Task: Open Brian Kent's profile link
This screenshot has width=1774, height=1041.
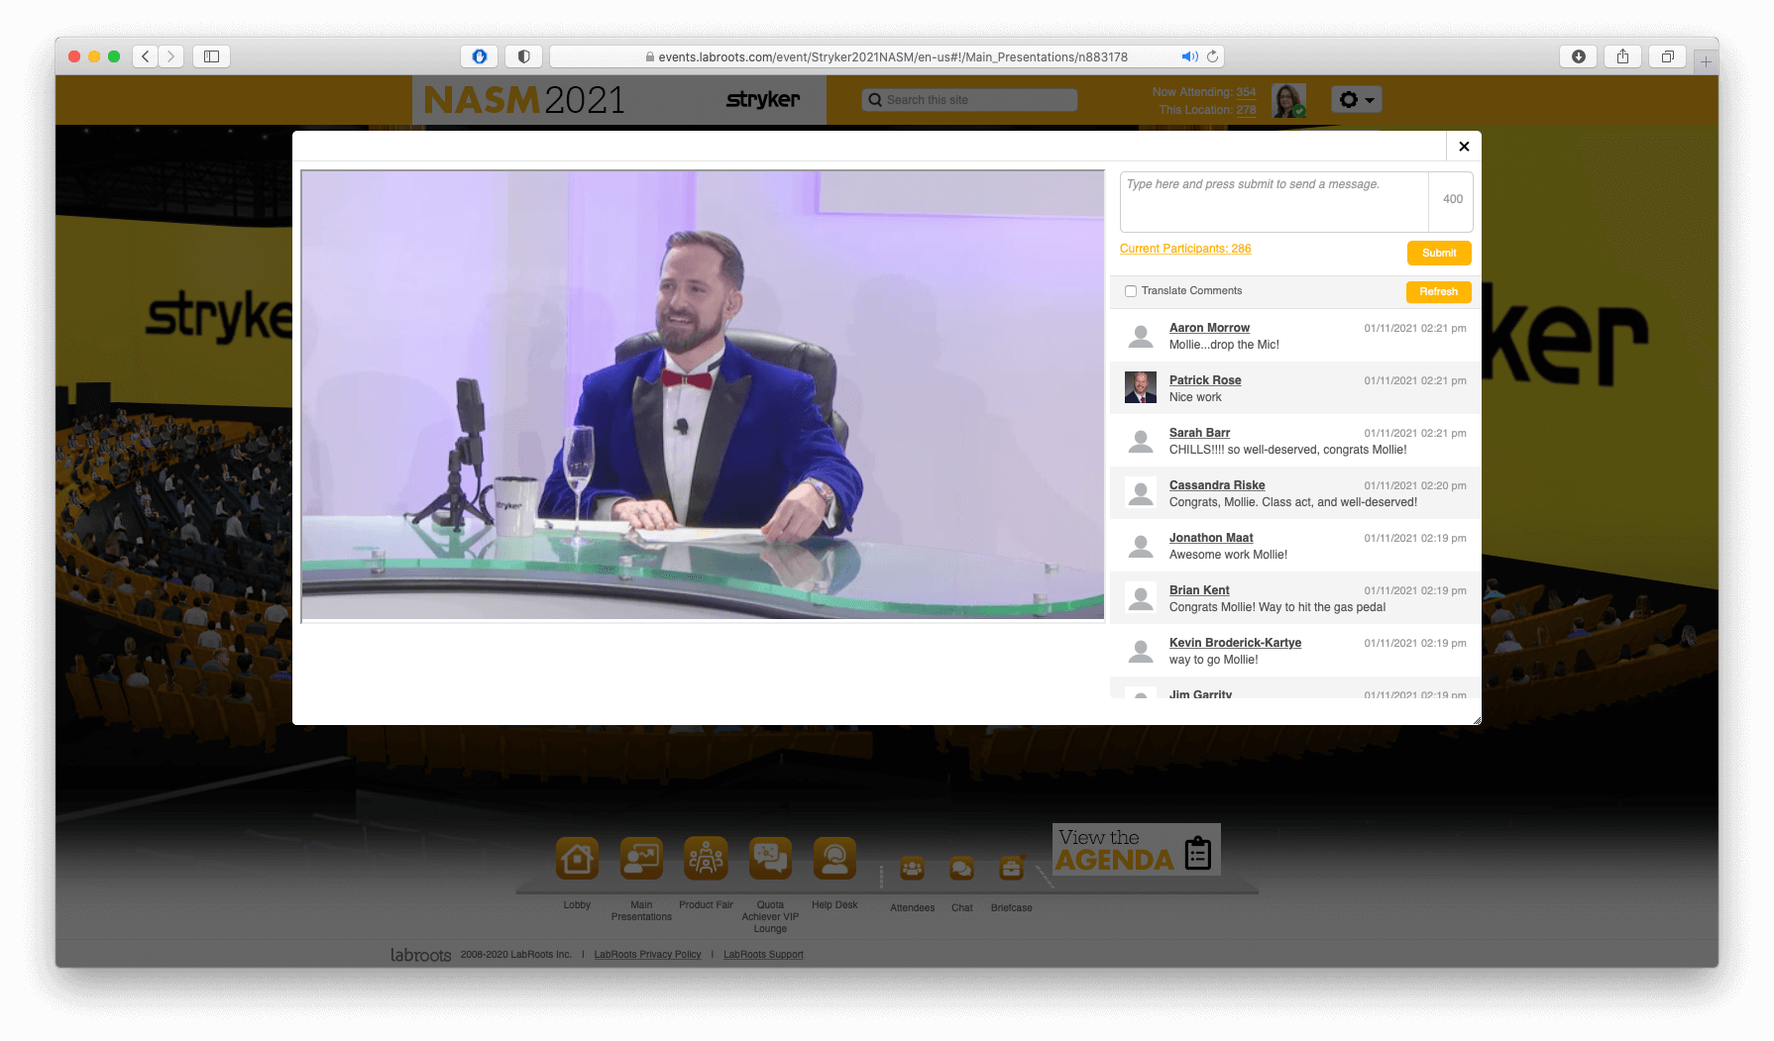Action: point(1199,590)
